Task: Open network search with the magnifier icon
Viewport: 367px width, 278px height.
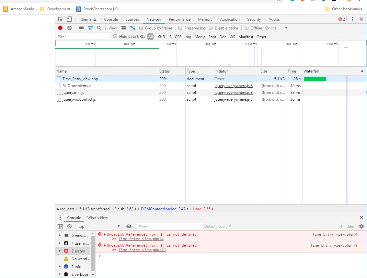Action: [99, 28]
